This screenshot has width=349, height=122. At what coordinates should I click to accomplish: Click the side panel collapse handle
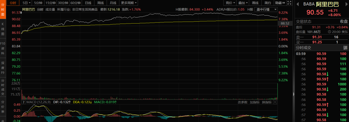tap(293, 95)
